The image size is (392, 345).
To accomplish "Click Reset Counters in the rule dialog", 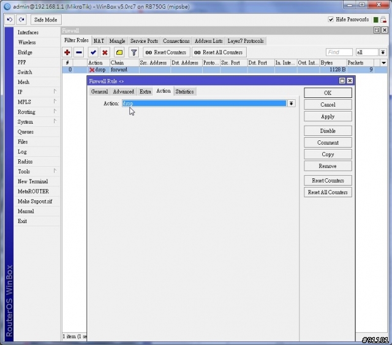I will click(x=328, y=181).
